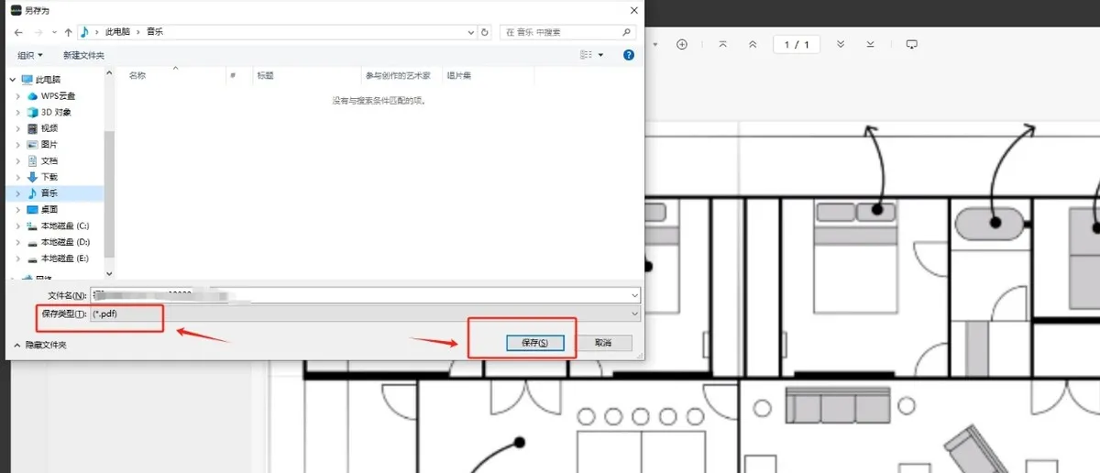Jump to first page in PDF viewer

coord(722,44)
